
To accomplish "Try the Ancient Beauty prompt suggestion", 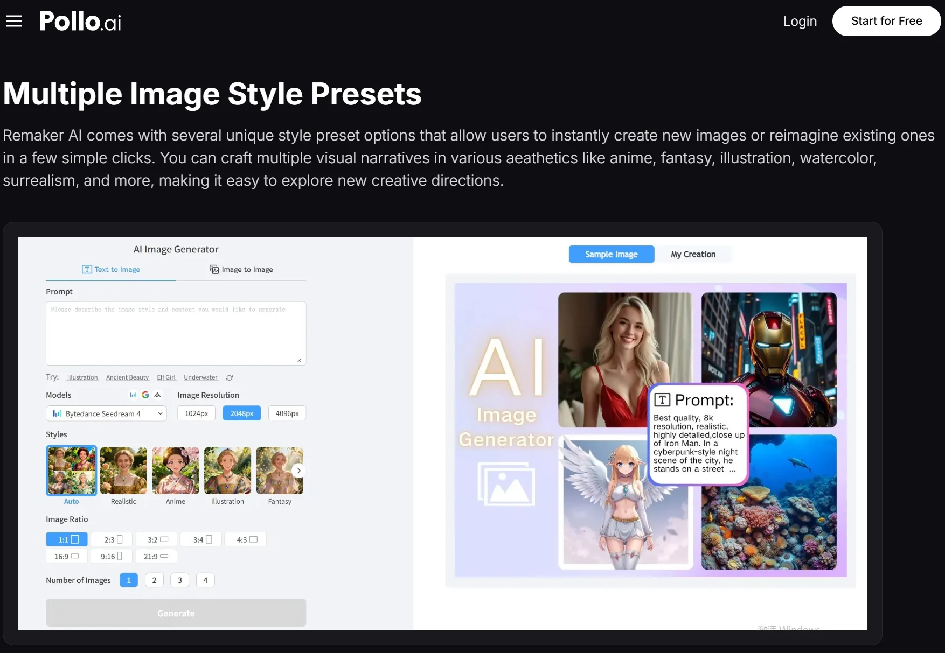I will point(127,377).
